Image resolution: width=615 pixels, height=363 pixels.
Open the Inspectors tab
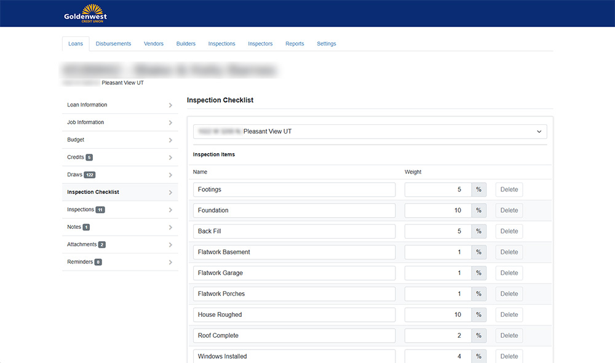click(260, 44)
